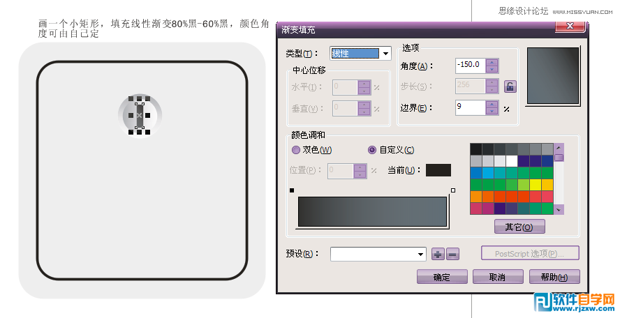
Task: Open the 类型 dropdown list
Action: [x=385, y=54]
